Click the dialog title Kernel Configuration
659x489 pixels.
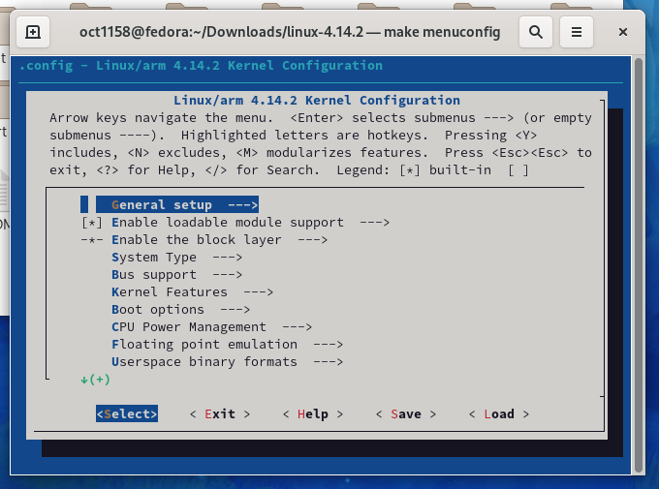tap(317, 101)
